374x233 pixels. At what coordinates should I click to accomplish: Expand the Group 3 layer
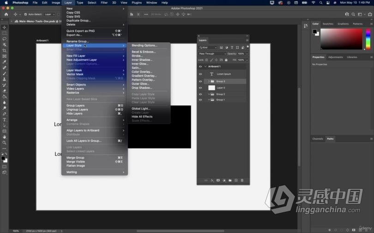pos(209,82)
